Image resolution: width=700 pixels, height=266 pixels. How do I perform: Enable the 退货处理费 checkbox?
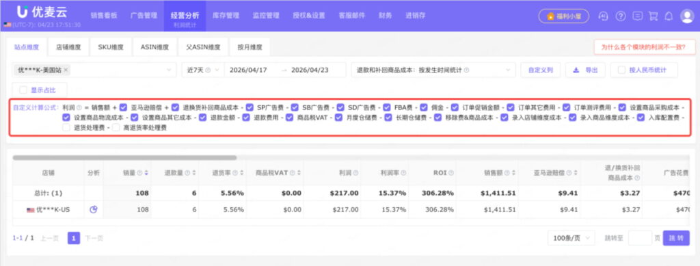click(x=66, y=128)
